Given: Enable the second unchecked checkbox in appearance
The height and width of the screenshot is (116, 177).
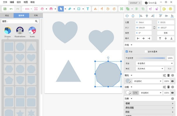Looking at the screenshot, I should 146,51.
